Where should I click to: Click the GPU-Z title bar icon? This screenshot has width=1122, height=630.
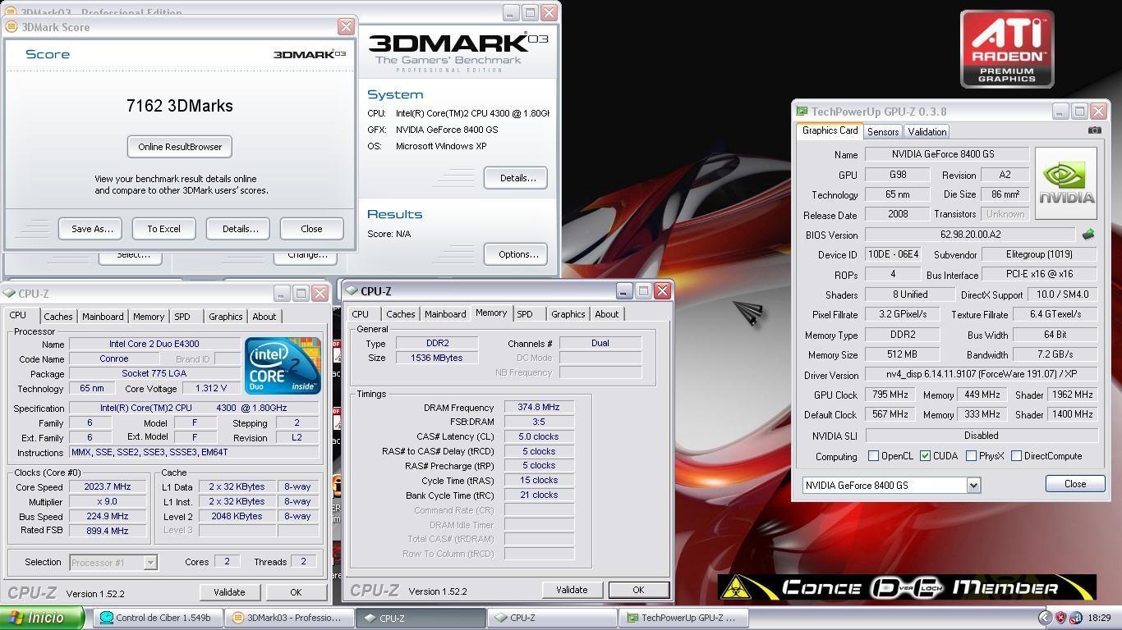(802, 112)
